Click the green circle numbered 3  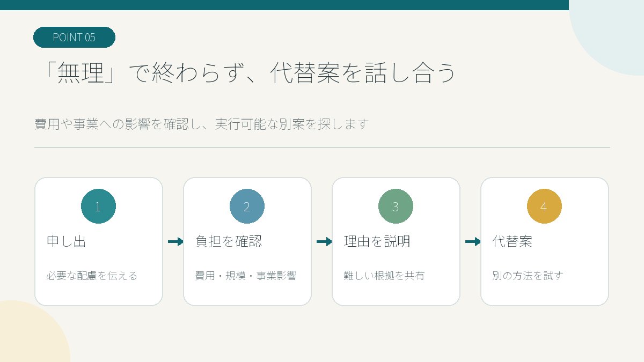[x=396, y=206]
